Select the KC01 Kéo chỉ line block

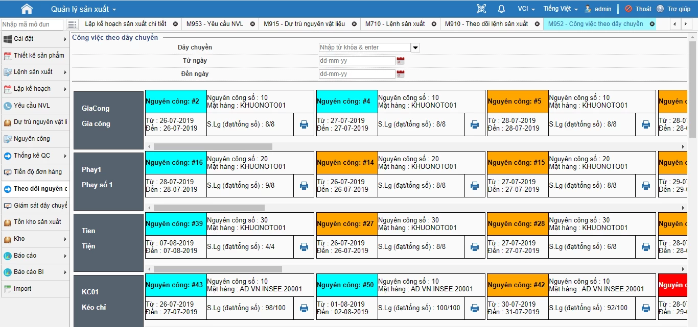click(108, 301)
